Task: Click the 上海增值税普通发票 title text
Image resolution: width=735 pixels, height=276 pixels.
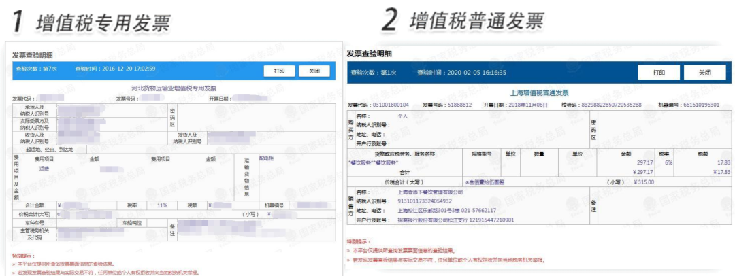Action: (x=538, y=92)
